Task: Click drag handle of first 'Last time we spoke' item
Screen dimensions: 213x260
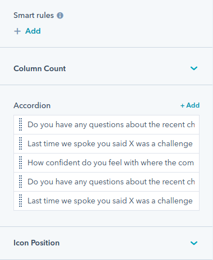Action: tap(21, 143)
